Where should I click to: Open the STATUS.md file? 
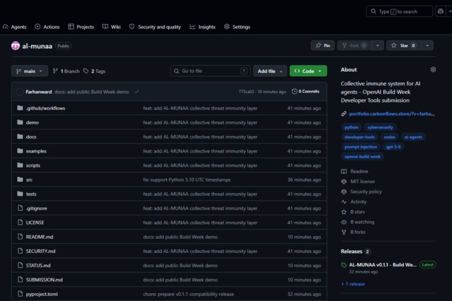(38, 265)
